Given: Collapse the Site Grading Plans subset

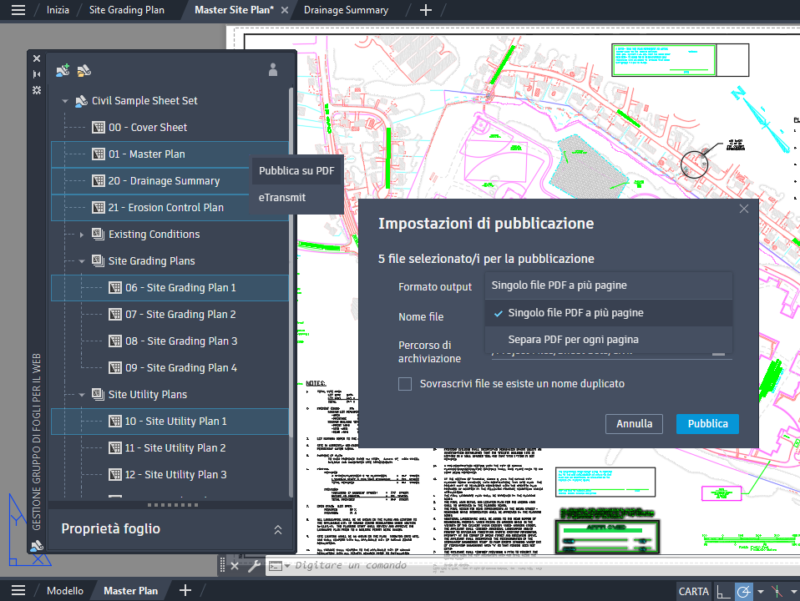Looking at the screenshot, I should click(x=82, y=261).
